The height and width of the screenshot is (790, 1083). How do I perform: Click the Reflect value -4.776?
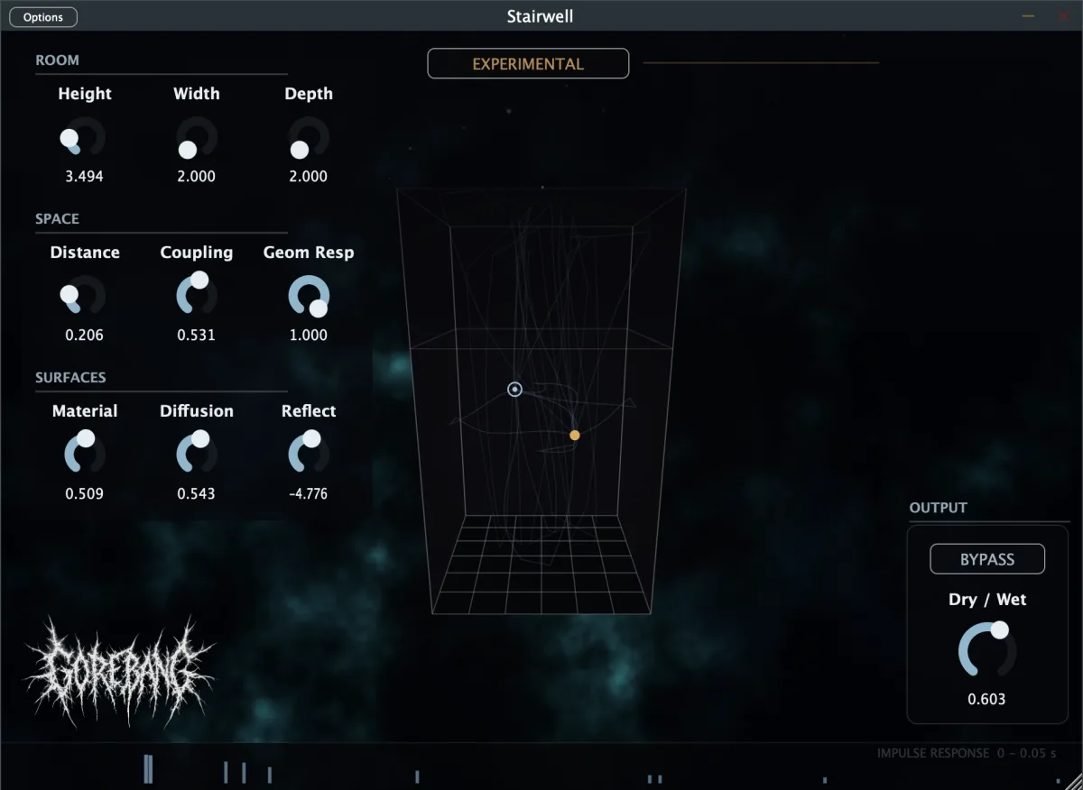(x=309, y=494)
